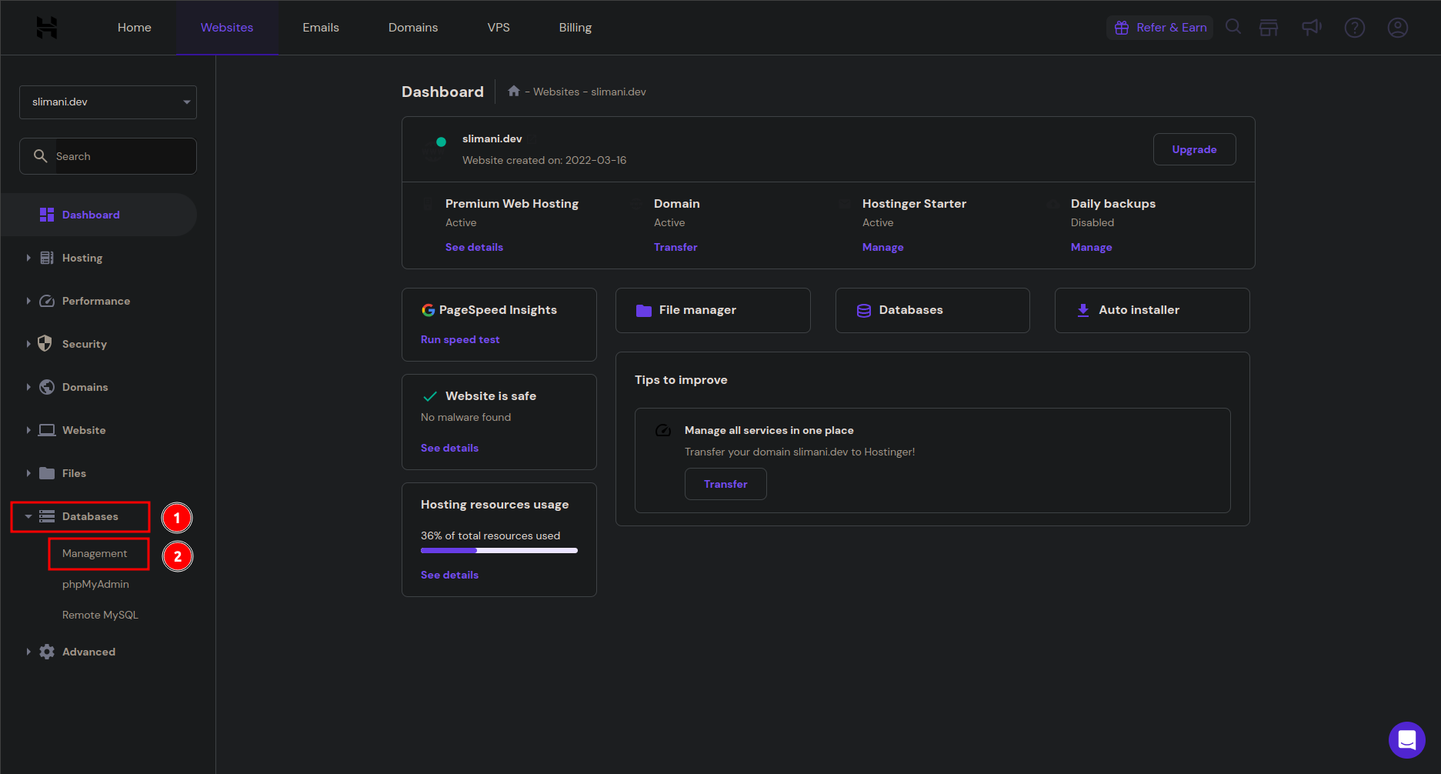This screenshot has height=774, width=1441.
Task: Open the marketplace store icon
Action: tap(1269, 28)
